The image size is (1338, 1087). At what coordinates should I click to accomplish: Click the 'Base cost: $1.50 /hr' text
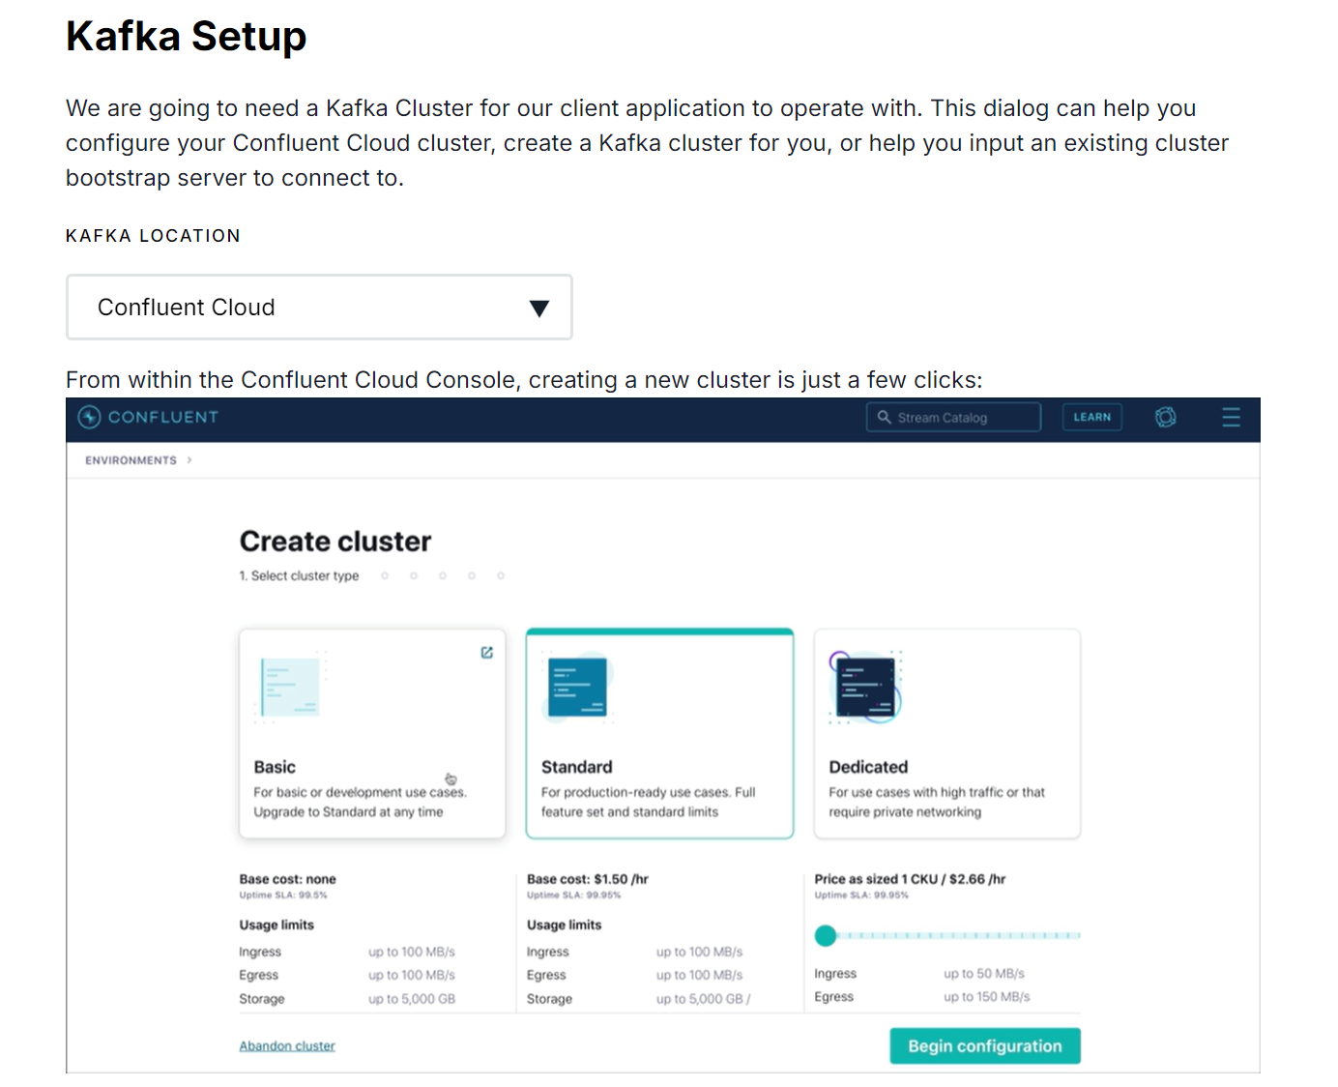[x=588, y=879]
